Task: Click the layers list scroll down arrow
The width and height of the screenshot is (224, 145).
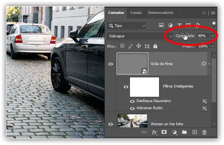Action: tap(214, 124)
